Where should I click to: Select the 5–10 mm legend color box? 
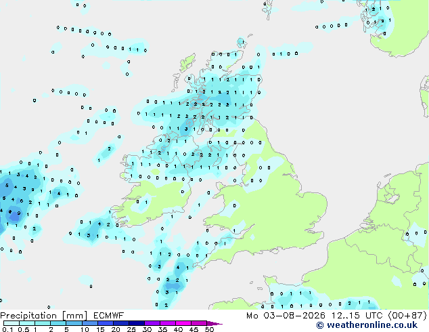point(74,323)
